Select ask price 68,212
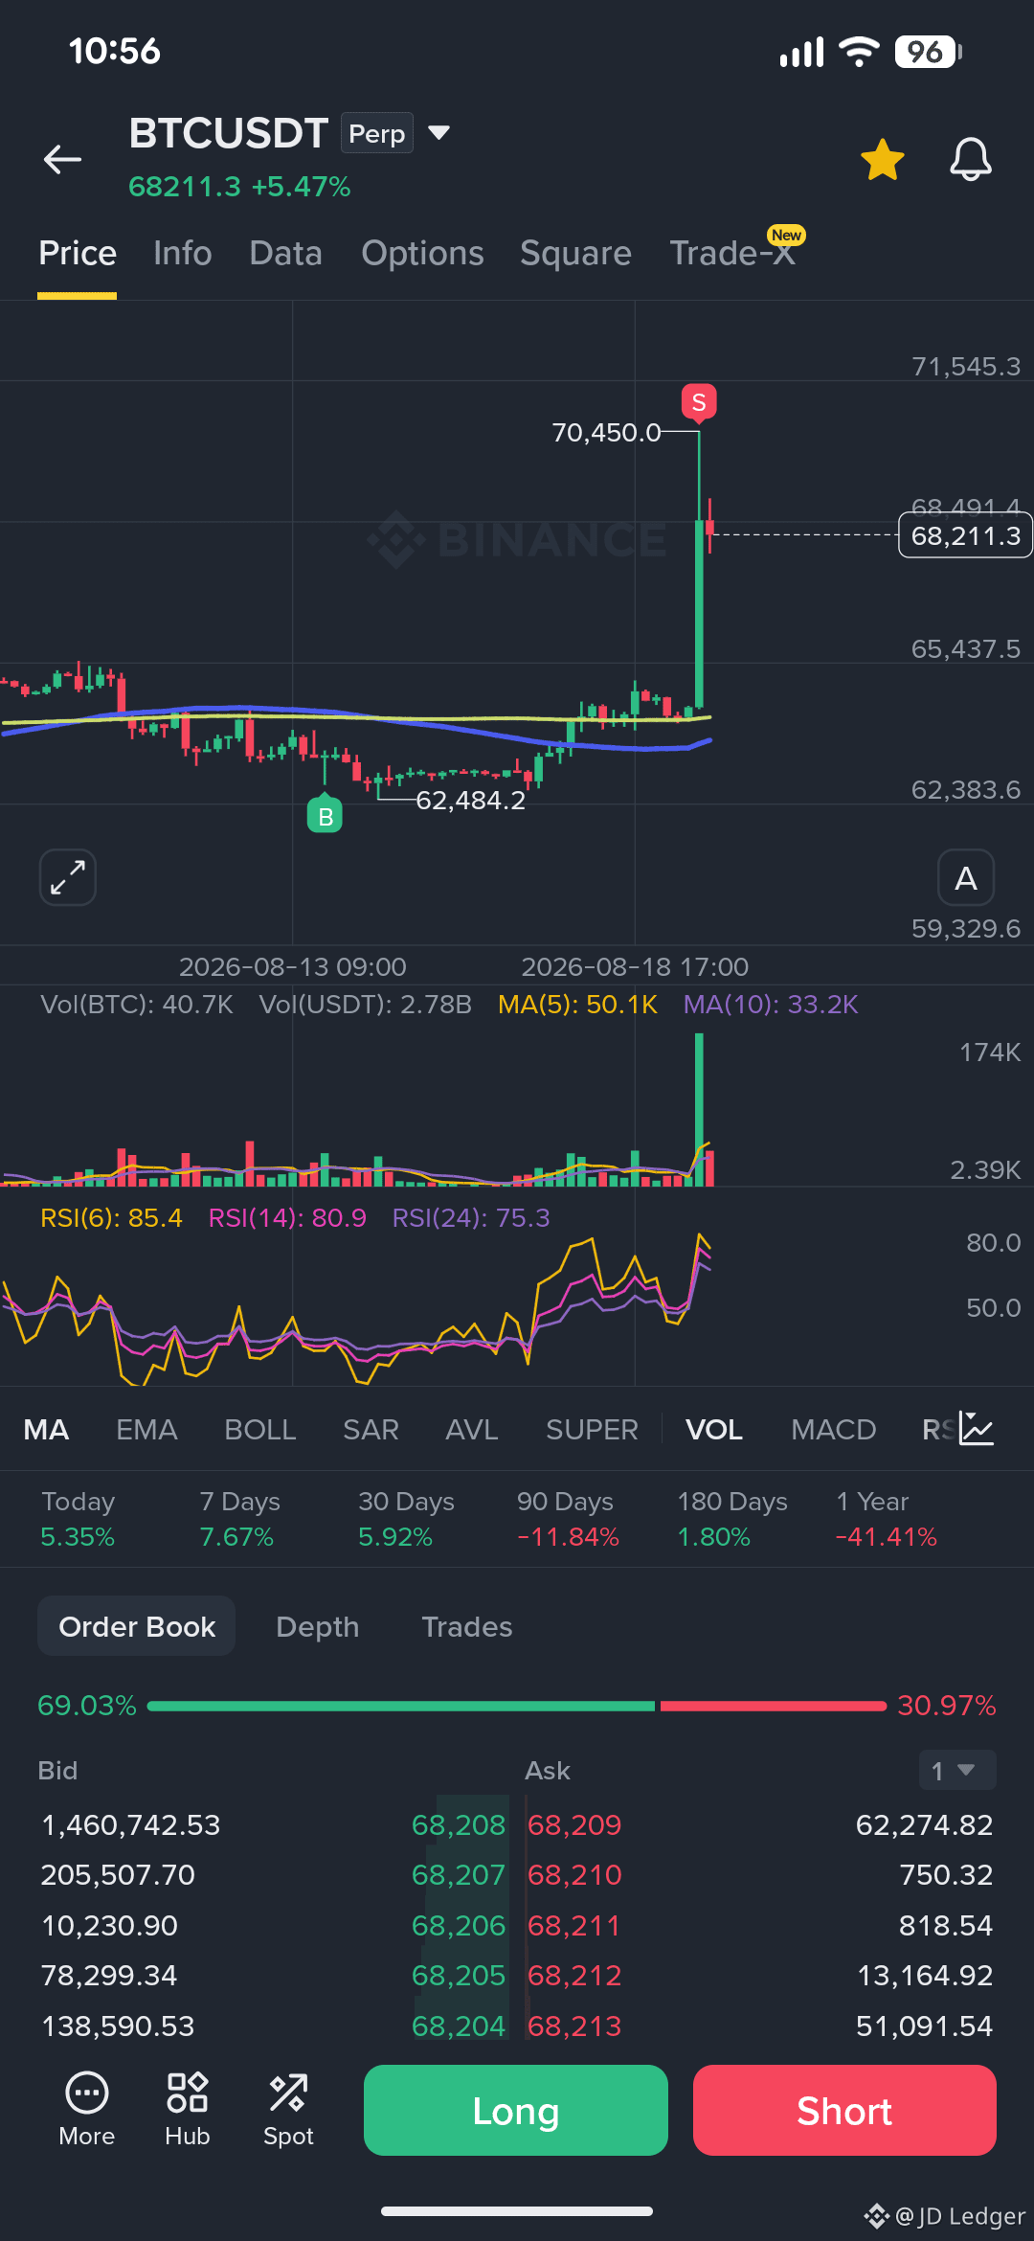 (574, 1976)
